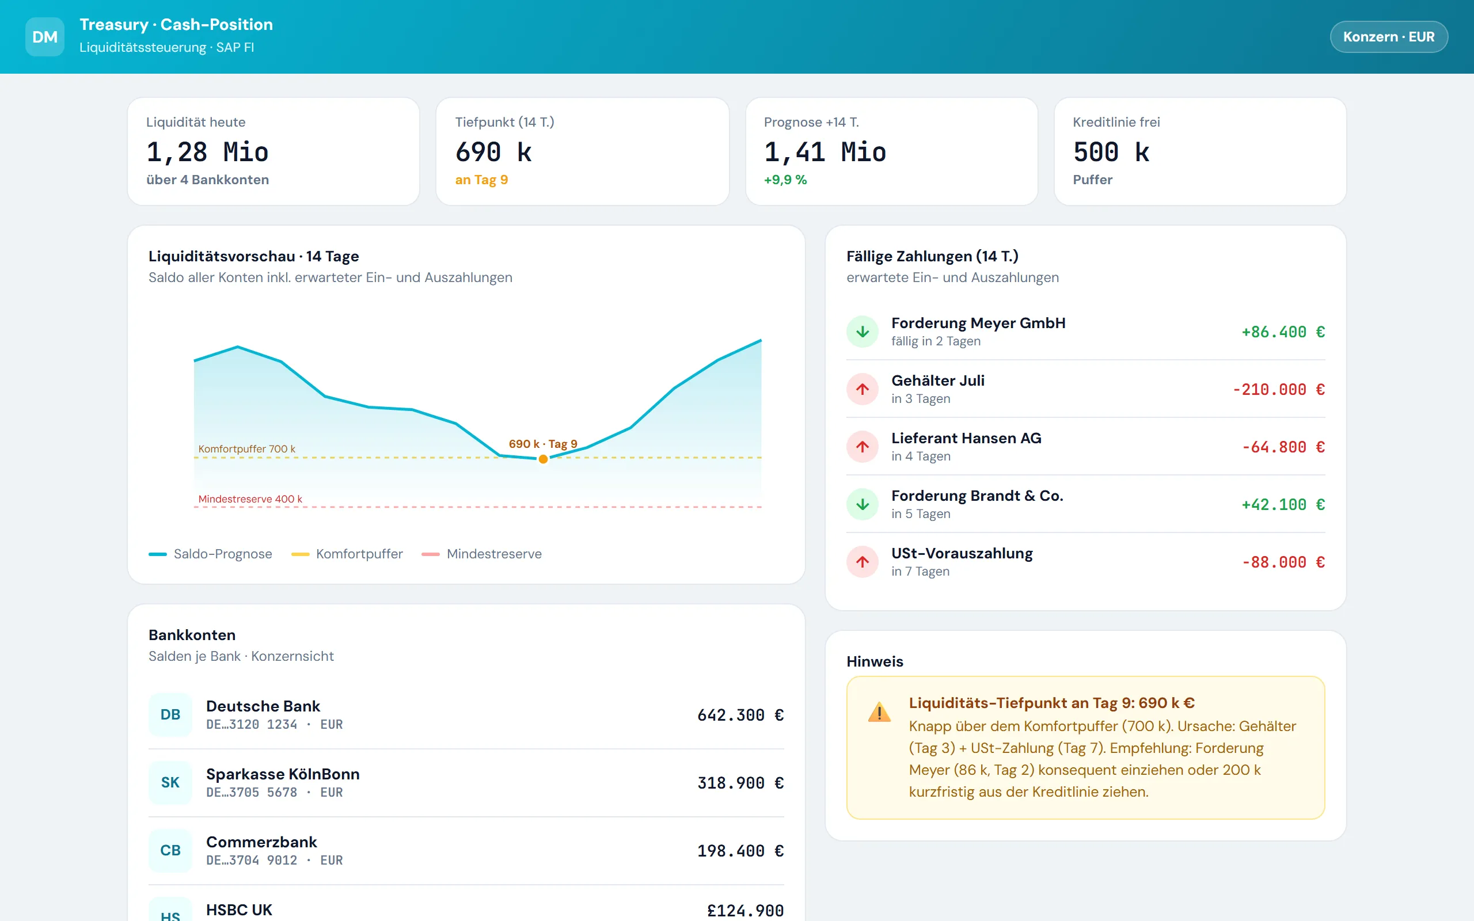The height and width of the screenshot is (921, 1474).
Task: Click the £124.900 balance
Action: (x=745, y=911)
